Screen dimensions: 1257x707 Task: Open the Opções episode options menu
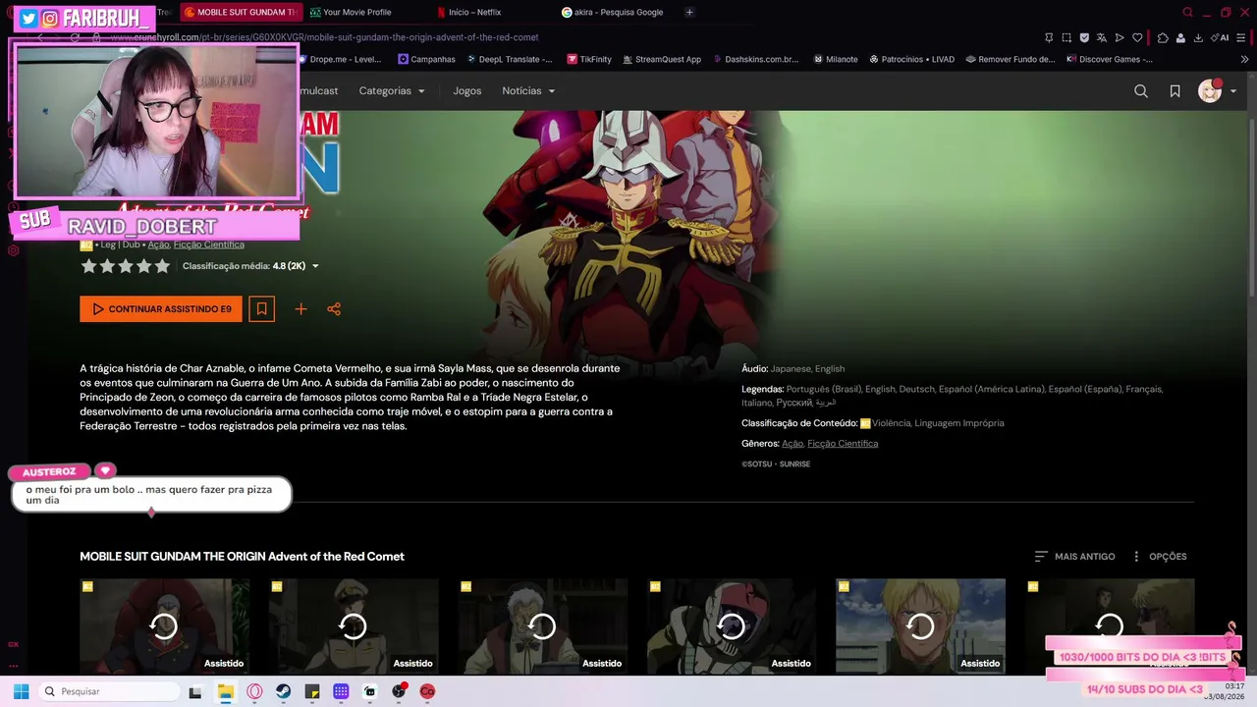point(1159,556)
